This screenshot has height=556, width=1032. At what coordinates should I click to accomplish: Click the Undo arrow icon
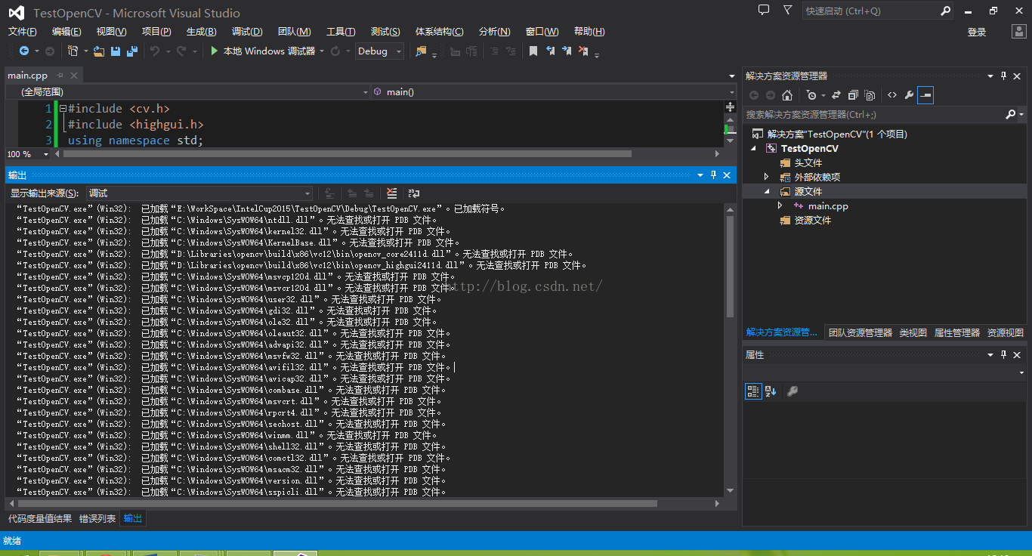point(155,51)
